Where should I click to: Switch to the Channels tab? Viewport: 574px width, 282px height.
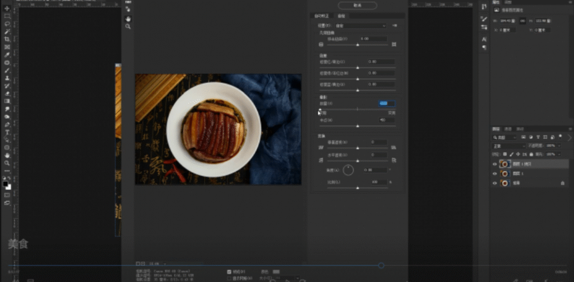[x=508, y=129]
